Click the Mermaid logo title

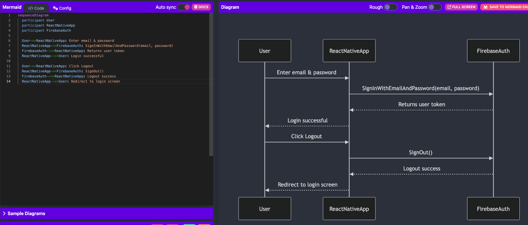tap(12, 7)
